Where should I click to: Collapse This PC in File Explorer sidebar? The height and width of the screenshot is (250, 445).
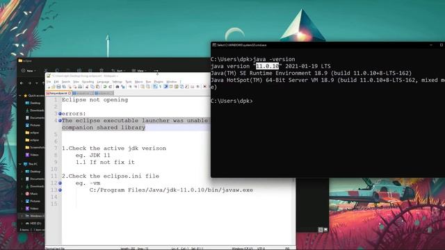tap(20, 164)
